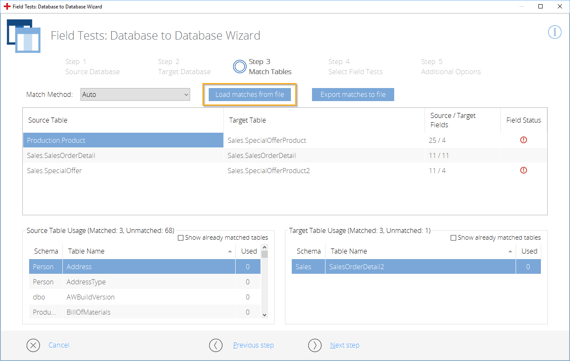Image resolution: width=570 pixels, height=361 pixels.
Task: Click the wizard logo icon at top-left
Action: (x=24, y=36)
